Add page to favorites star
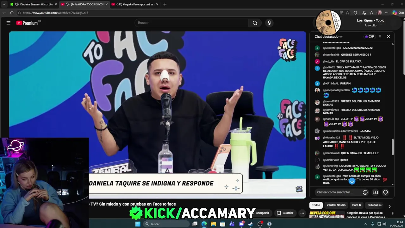The height and width of the screenshot is (228, 405). 347,13
